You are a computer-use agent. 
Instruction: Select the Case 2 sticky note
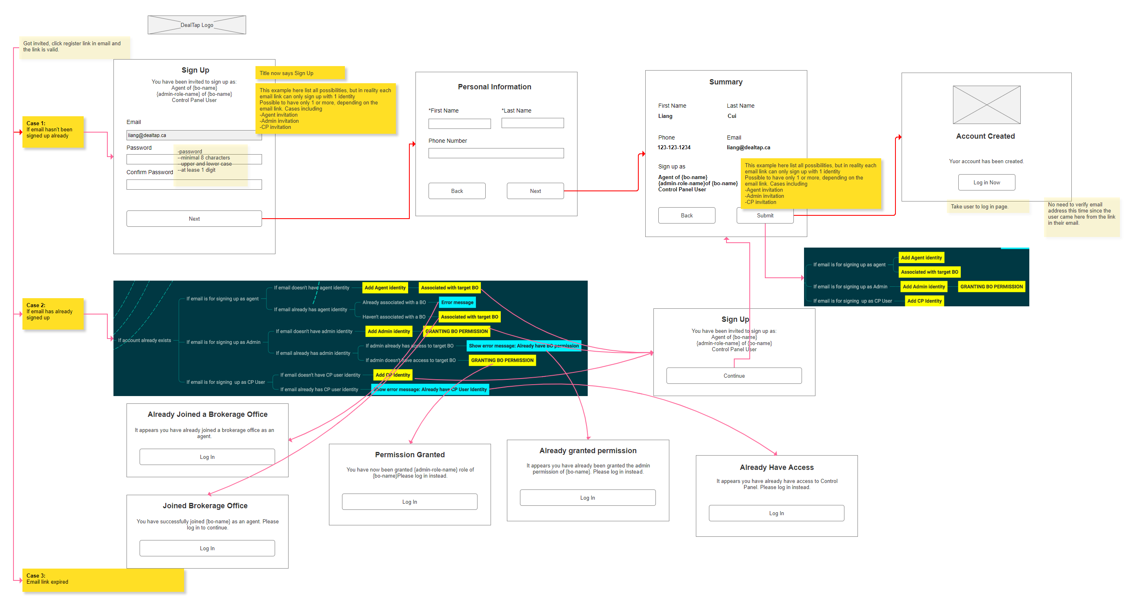[x=53, y=314]
